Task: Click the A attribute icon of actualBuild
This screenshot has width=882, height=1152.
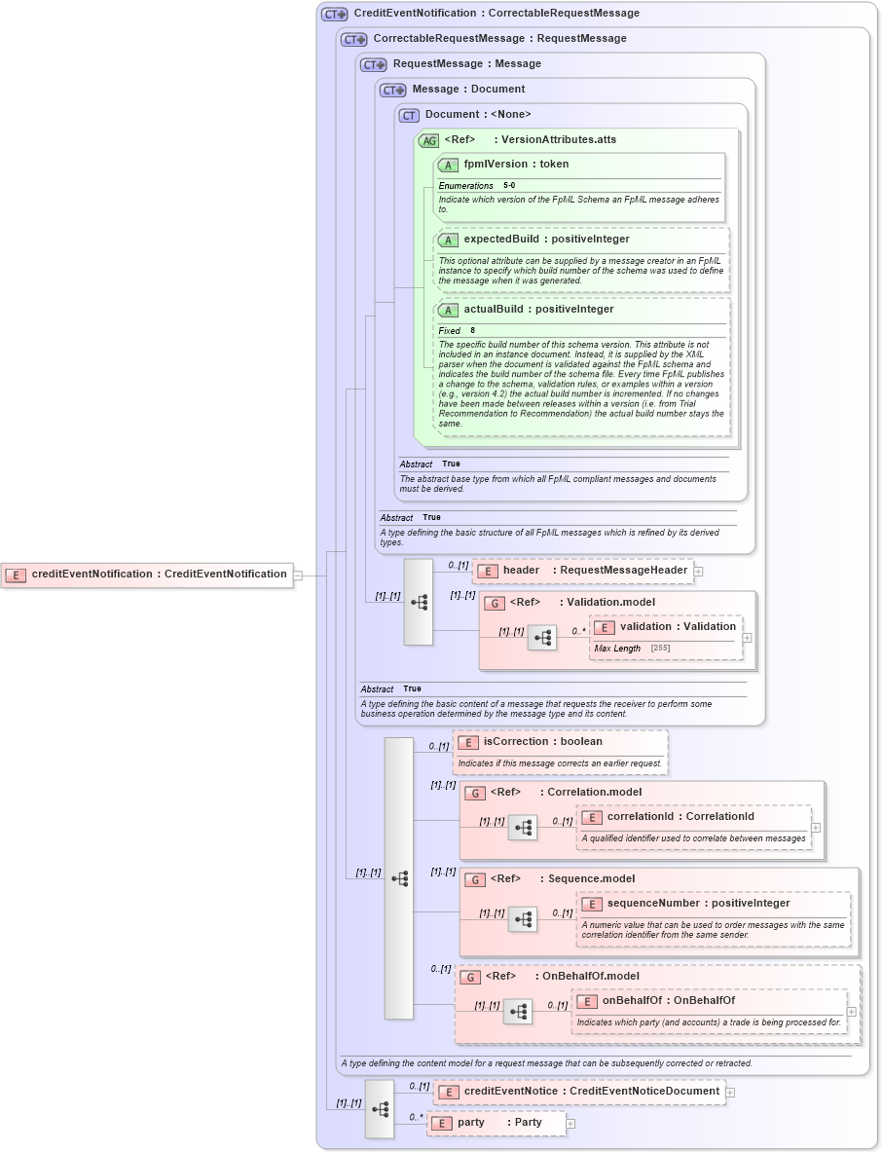Action: tap(448, 310)
